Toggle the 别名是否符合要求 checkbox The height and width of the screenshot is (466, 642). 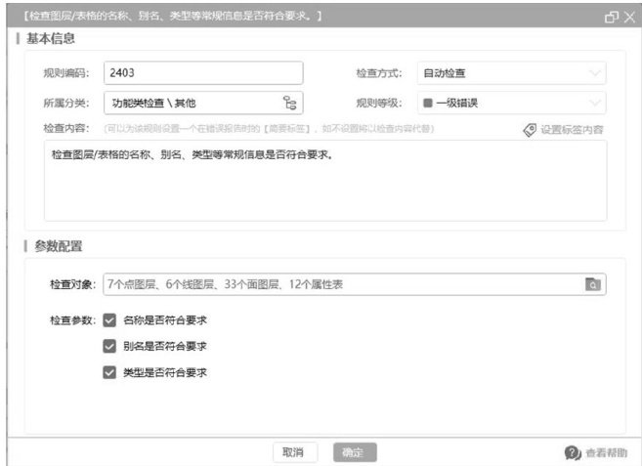click(x=109, y=346)
